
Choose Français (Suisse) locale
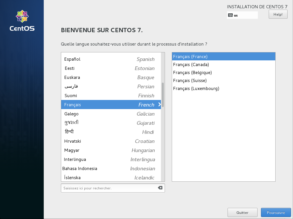pos(224,80)
